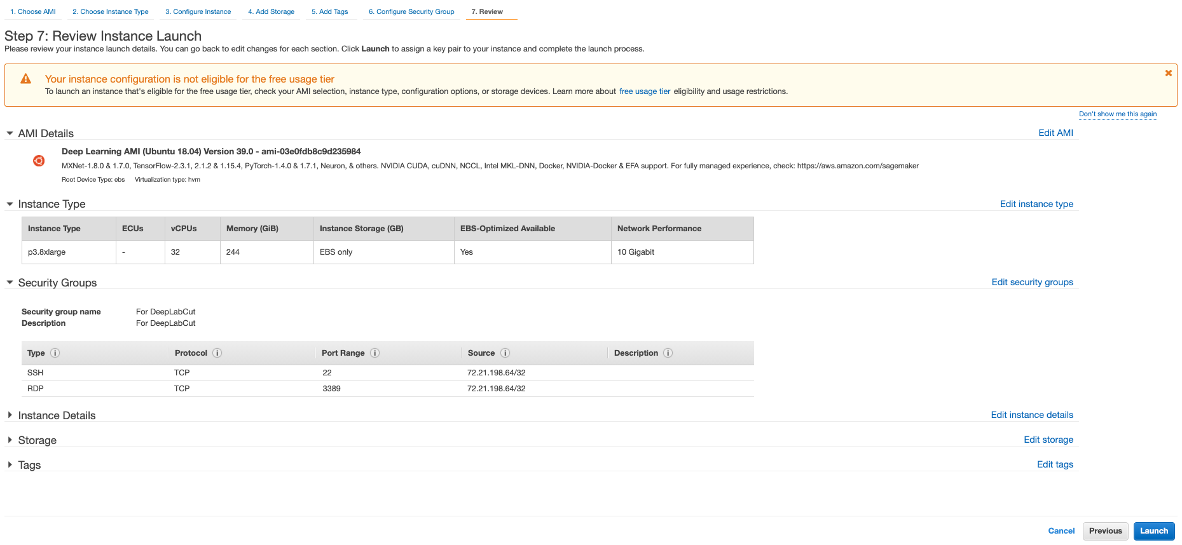Collapse the Security Groups section

(x=10, y=283)
